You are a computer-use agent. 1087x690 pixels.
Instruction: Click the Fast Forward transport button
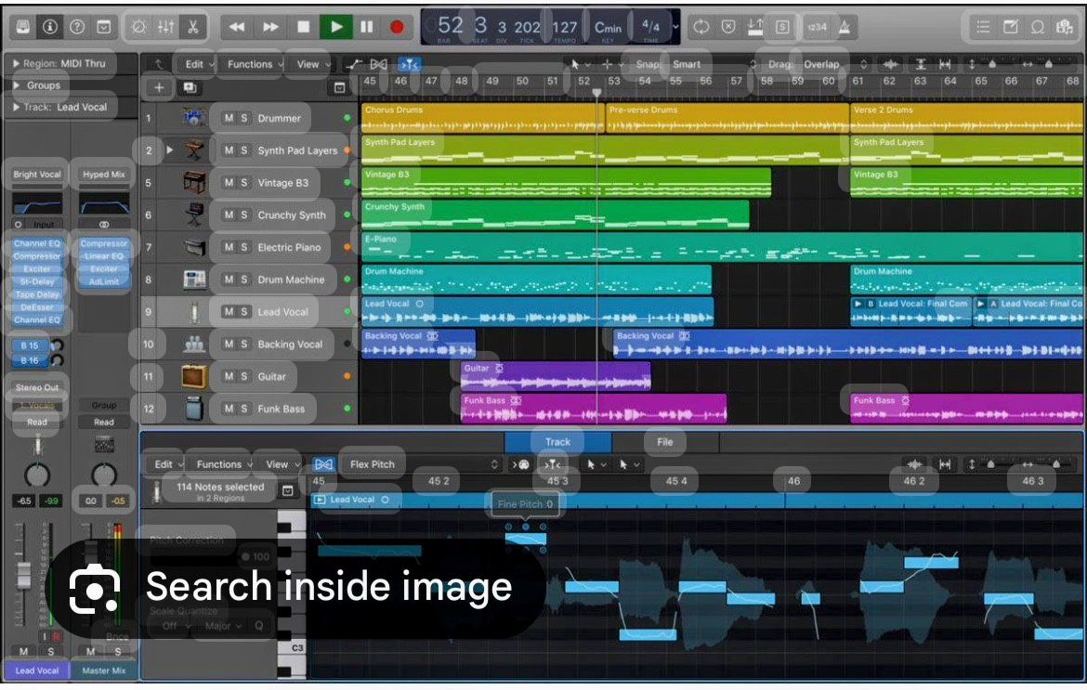click(270, 27)
